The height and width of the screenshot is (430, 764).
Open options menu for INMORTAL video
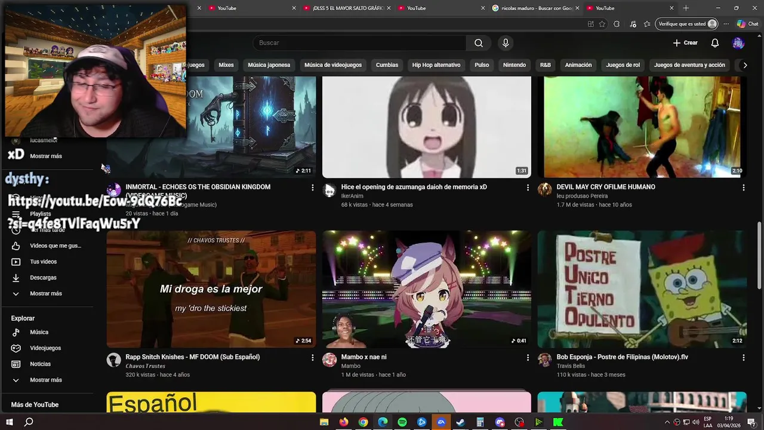point(312,188)
